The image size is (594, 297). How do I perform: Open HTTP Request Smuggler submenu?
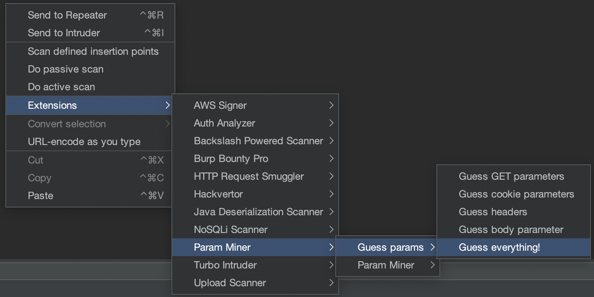255,176
